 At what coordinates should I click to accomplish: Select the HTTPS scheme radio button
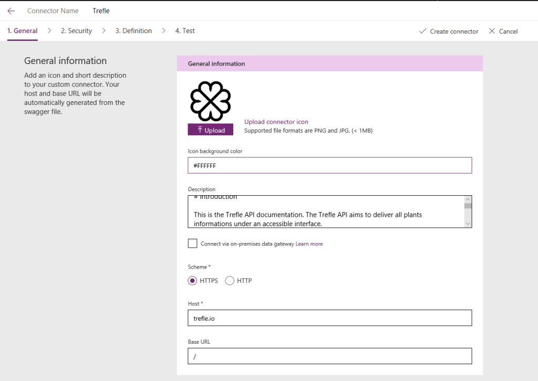tap(193, 281)
